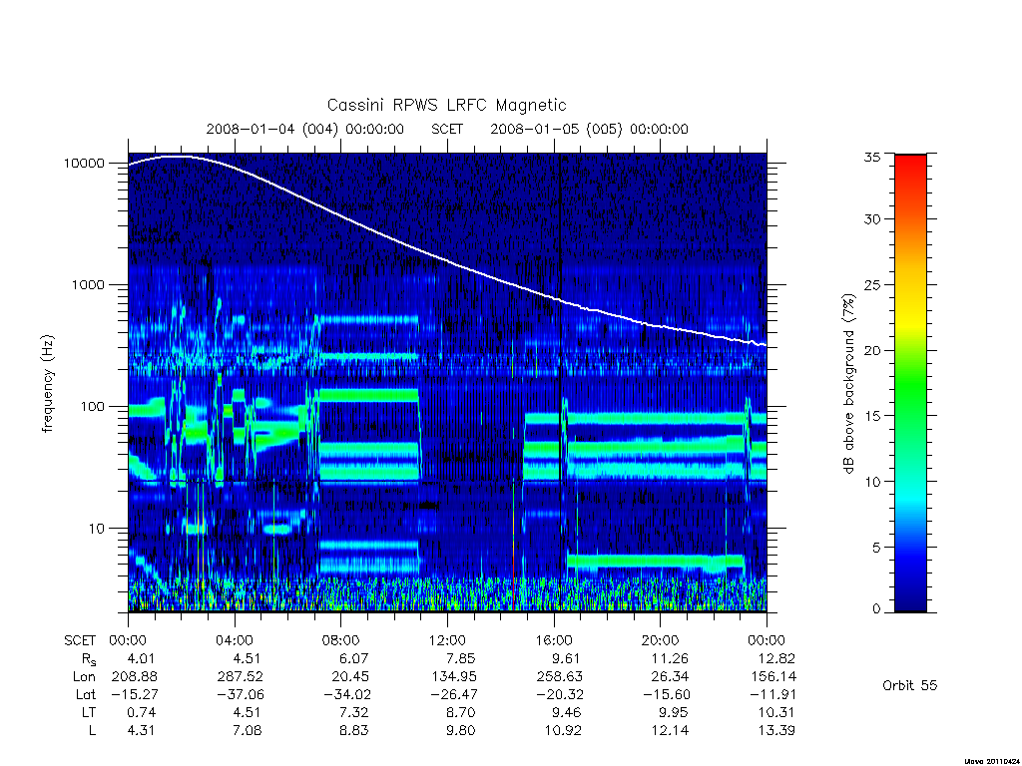
Task: Click the 'Lat' row label
Action: pos(86,694)
